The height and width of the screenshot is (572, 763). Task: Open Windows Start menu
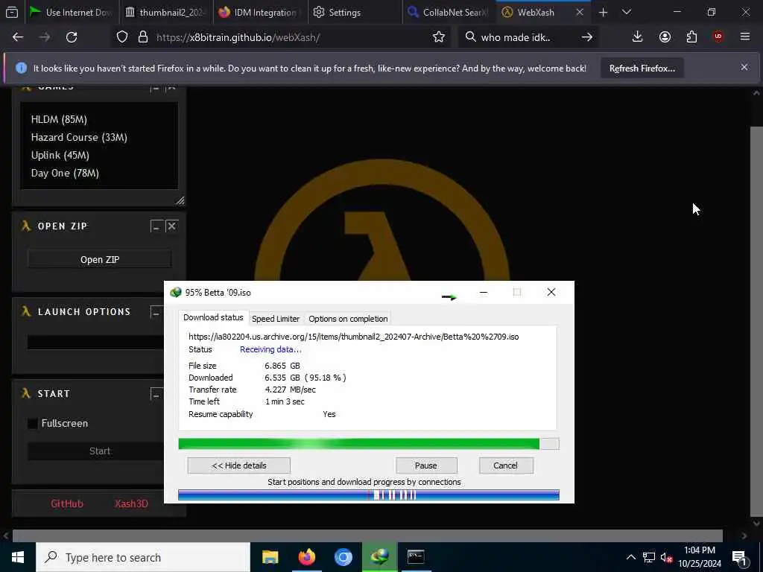pos(18,557)
